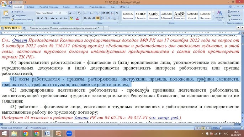Click the round Office button
Viewport: 244px width, 137px height.
pos(4,4)
